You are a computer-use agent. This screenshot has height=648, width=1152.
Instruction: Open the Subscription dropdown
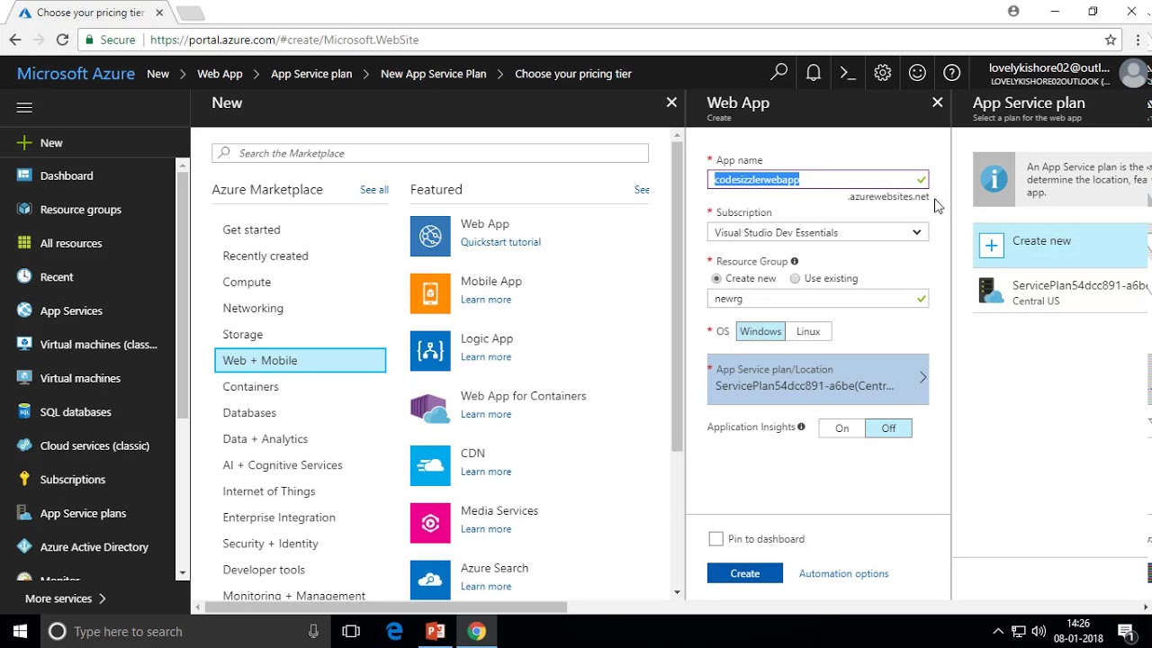(817, 232)
